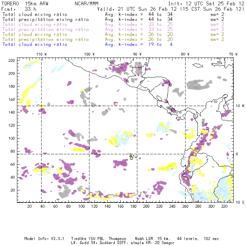Click the Lake Nicaragua outline on map

[x=159, y=98]
